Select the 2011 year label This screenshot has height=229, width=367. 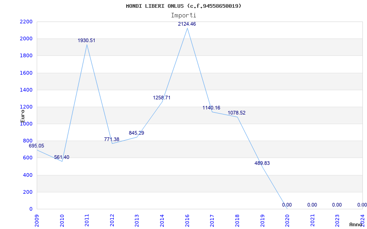[x=87, y=221]
